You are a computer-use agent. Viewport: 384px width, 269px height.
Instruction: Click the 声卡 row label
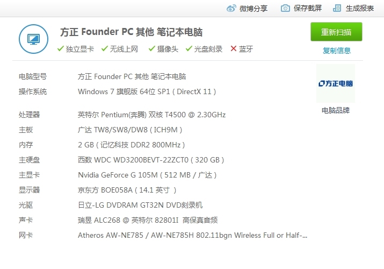[x=26, y=220]
